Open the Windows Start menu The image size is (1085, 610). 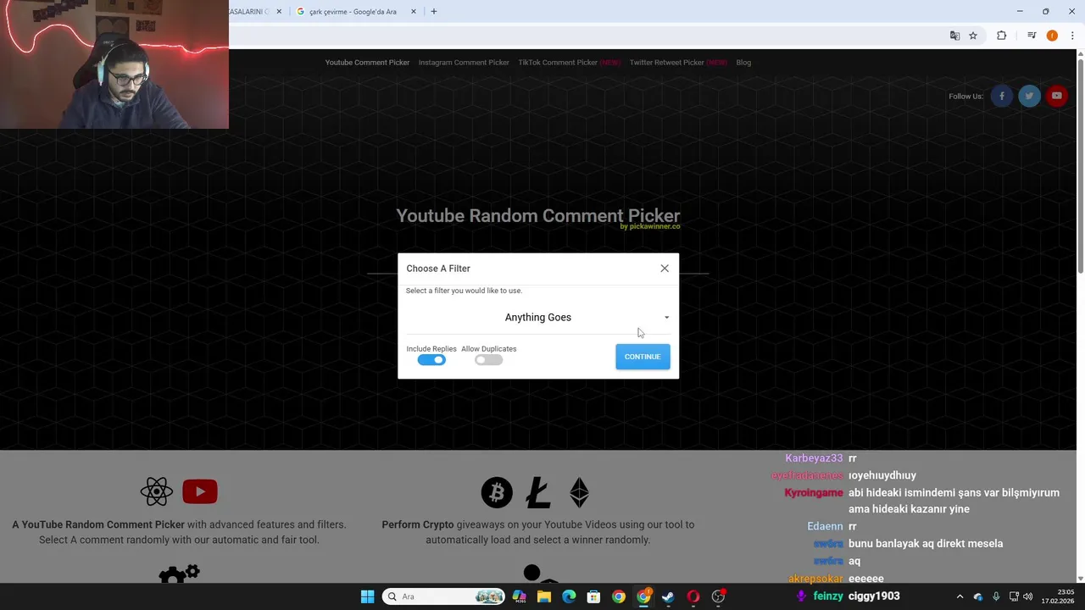tap(367, 596)
